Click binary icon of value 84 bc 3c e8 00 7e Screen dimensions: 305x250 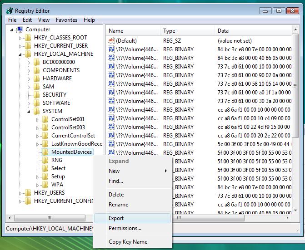[x=111, y=49]
